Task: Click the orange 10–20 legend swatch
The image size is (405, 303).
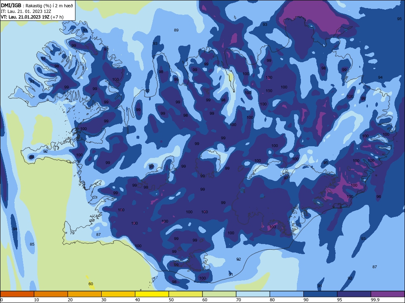Action: [x=51, y=294]
